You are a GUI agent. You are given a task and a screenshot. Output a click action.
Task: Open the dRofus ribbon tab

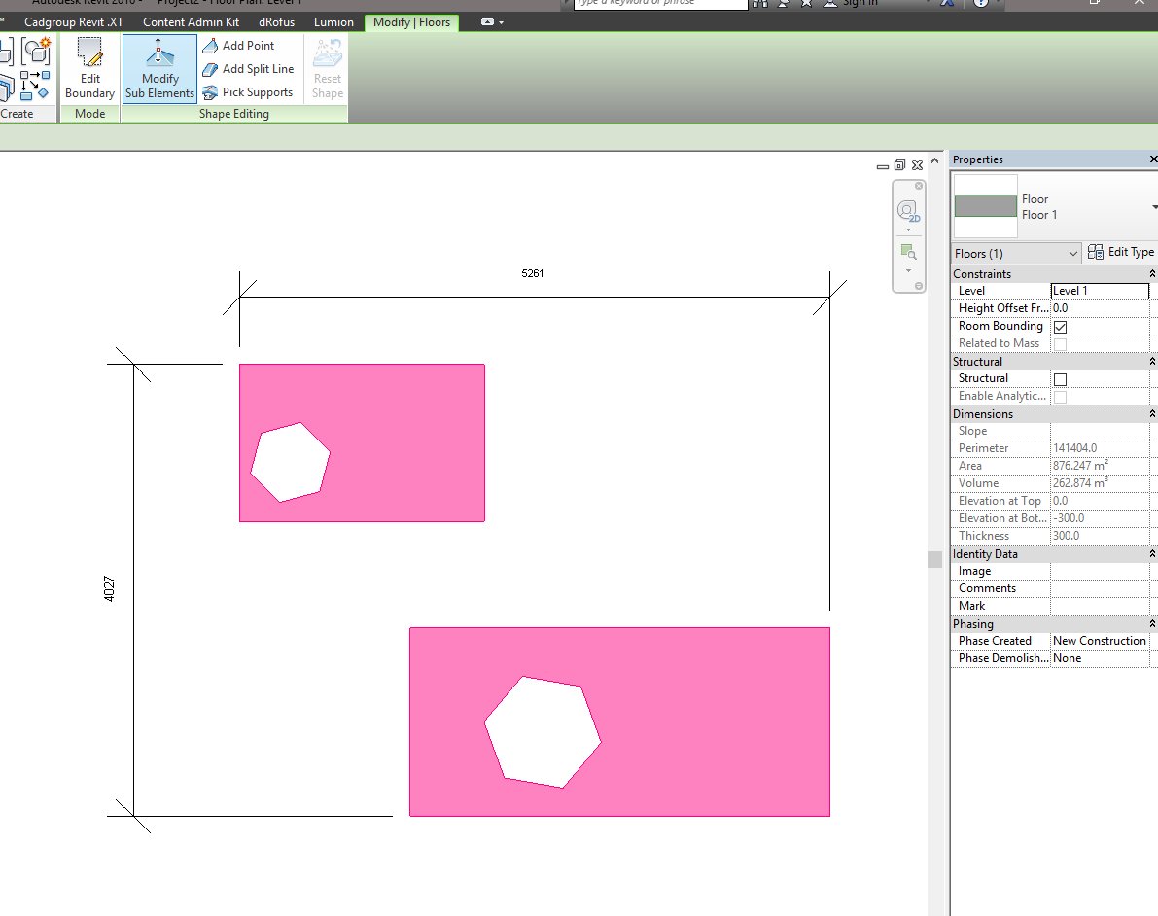tap(276, 22)
